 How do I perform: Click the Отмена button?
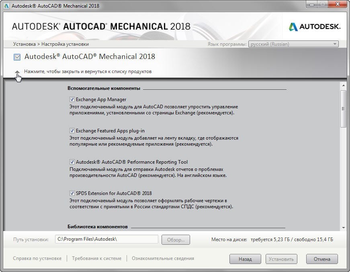tap(322, 259)
